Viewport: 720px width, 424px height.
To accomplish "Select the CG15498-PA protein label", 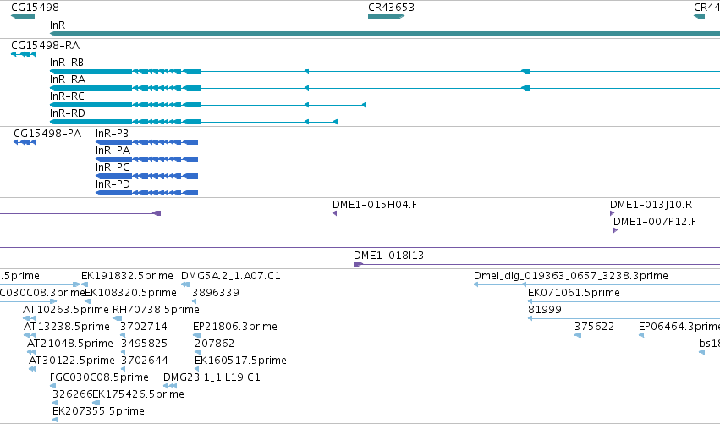I will (47, 134).
